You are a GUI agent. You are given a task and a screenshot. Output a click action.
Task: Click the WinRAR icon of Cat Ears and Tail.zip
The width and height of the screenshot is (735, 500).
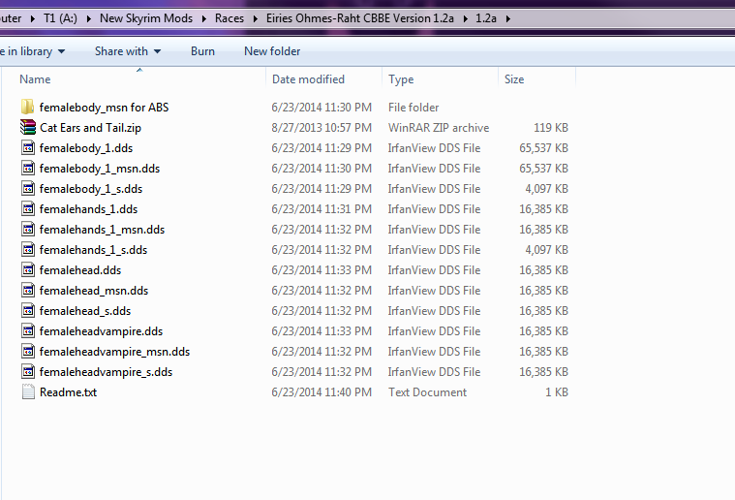pyautogui.click(x=28, y=127)
